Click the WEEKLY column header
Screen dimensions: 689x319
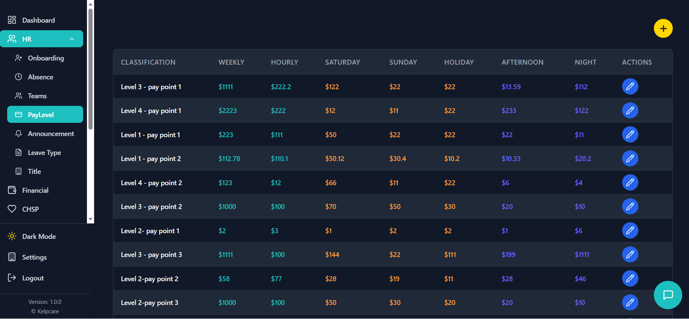[231, 62]
